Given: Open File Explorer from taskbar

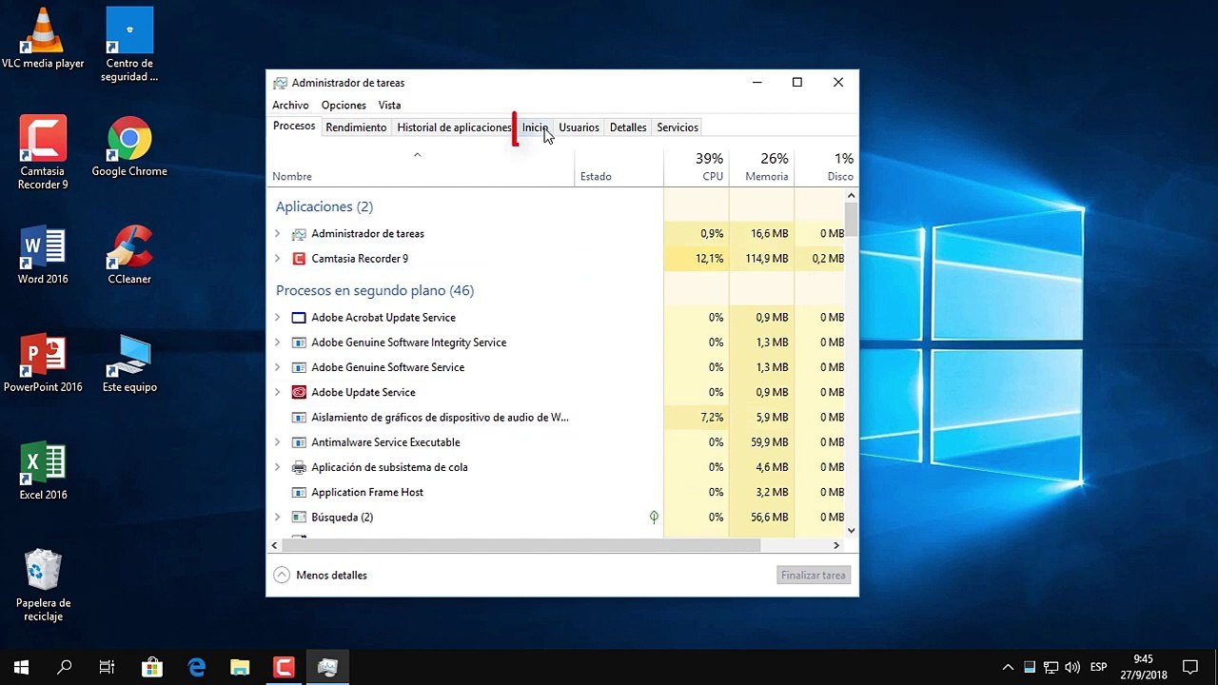Looking at the screenshot, I should pyautogui.click(x=240, y=667).
